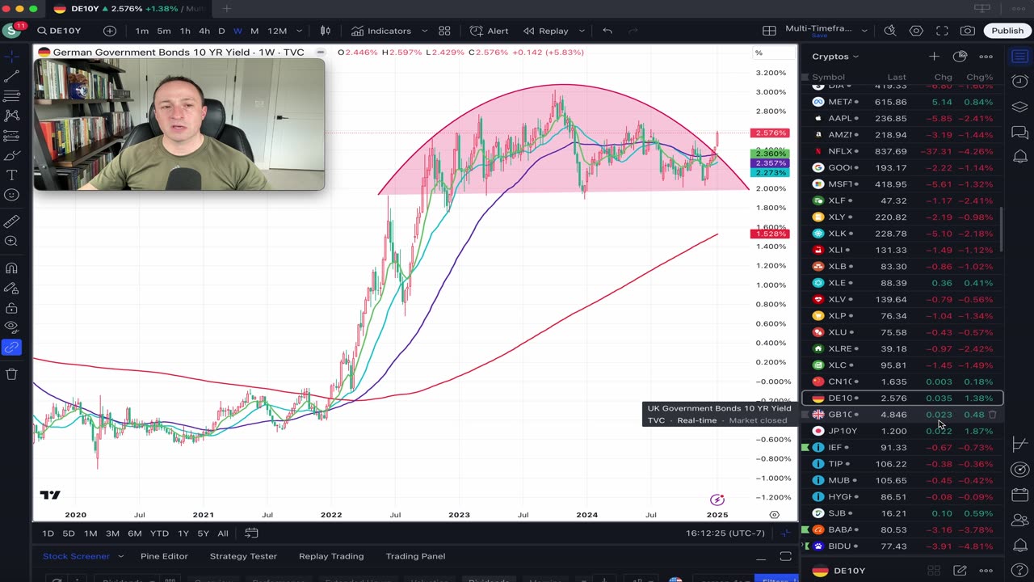Select GB10Y UK bonds row
This screenshot has height=582, width=1034.
902,415
